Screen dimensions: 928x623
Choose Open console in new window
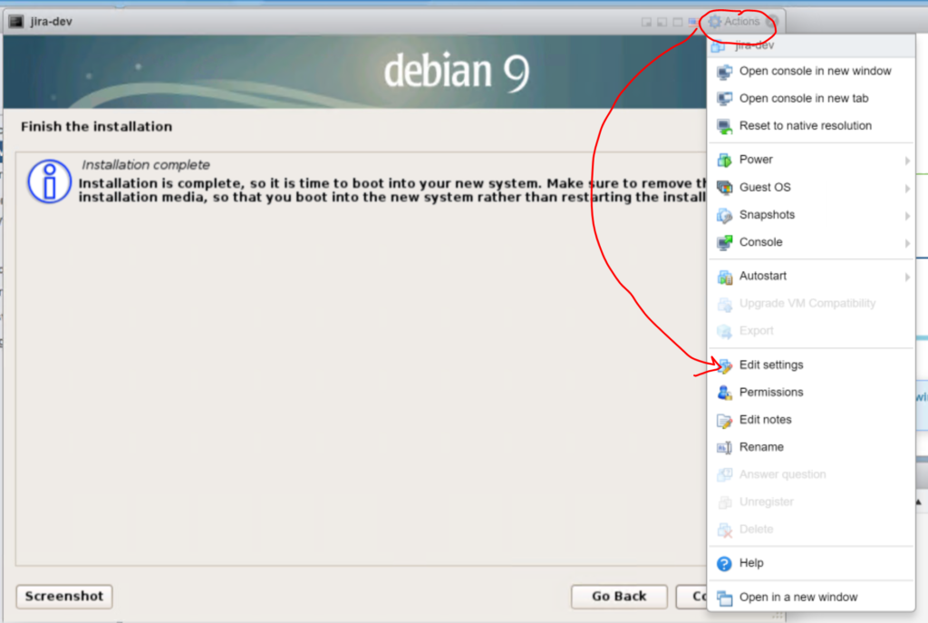pos(811,71)
